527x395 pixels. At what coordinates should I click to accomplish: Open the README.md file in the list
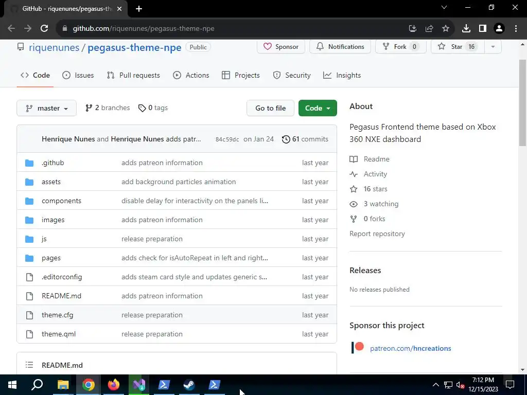[x=62, y=296]
